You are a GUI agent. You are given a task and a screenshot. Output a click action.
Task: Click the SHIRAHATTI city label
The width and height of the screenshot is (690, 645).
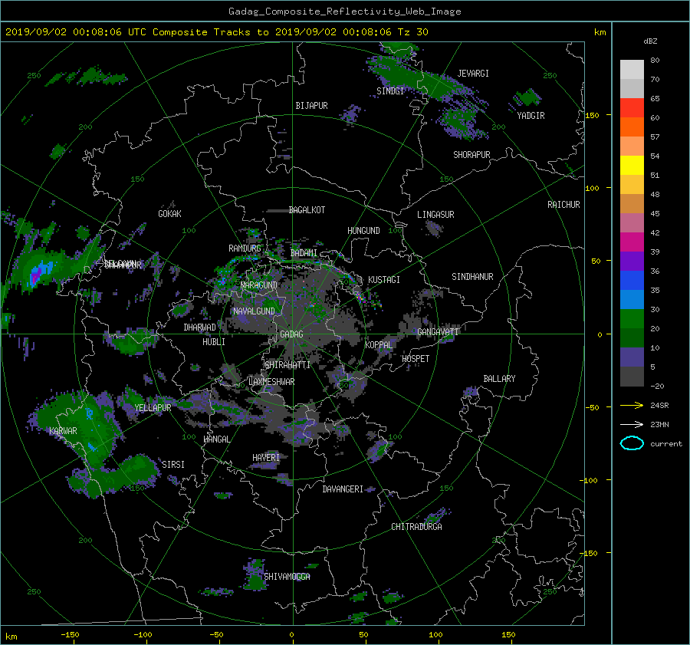(x=287, y=365)
